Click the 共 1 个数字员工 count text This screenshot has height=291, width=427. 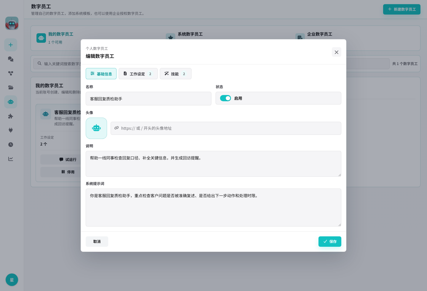pos(405,64)
